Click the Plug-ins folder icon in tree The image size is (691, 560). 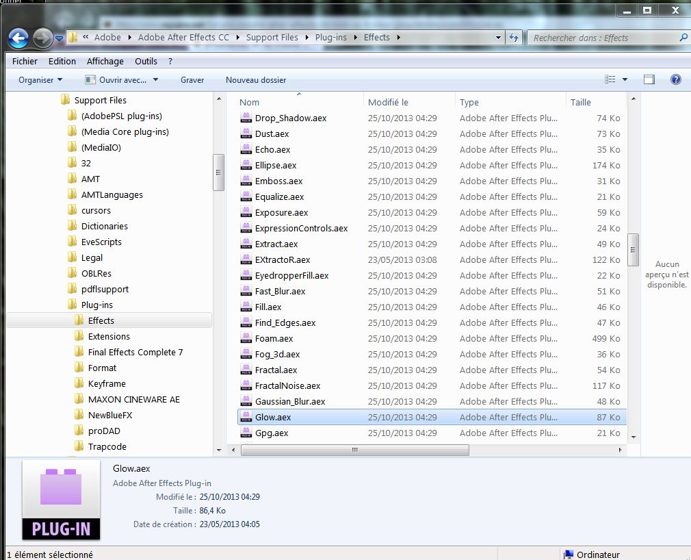tap(73, 304)
